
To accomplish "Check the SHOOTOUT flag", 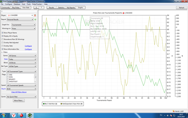I will click(x=8, y=82).
